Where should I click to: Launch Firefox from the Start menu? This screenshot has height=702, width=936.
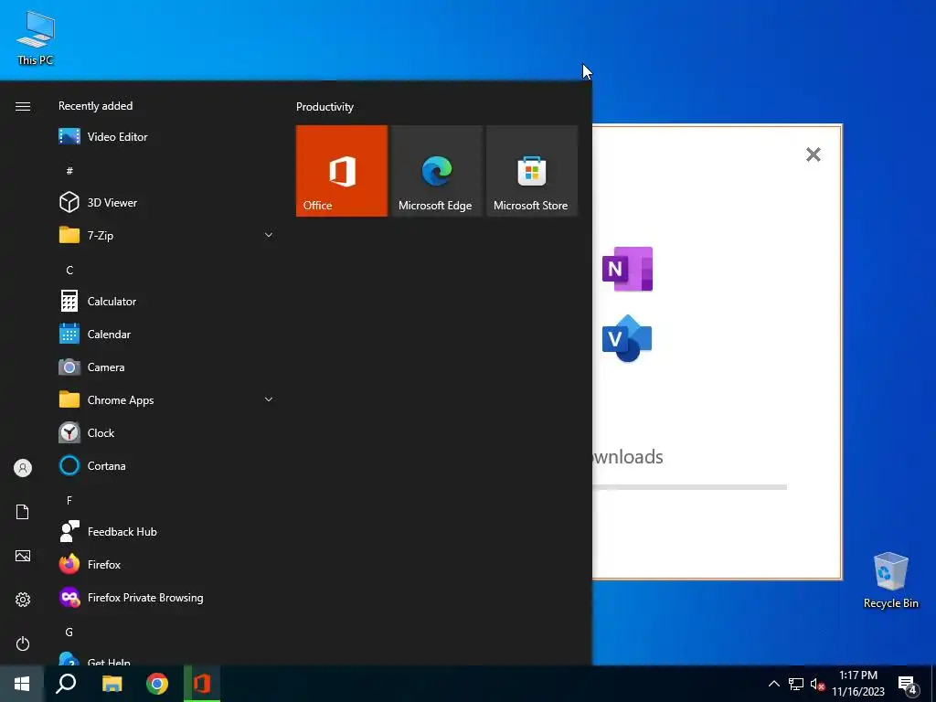coord(166,565)
